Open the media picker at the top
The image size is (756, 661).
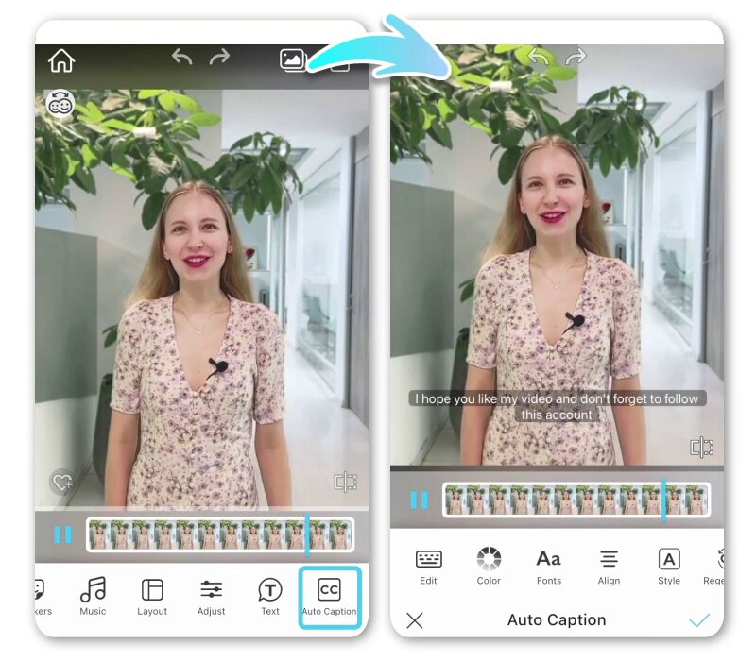292,58
